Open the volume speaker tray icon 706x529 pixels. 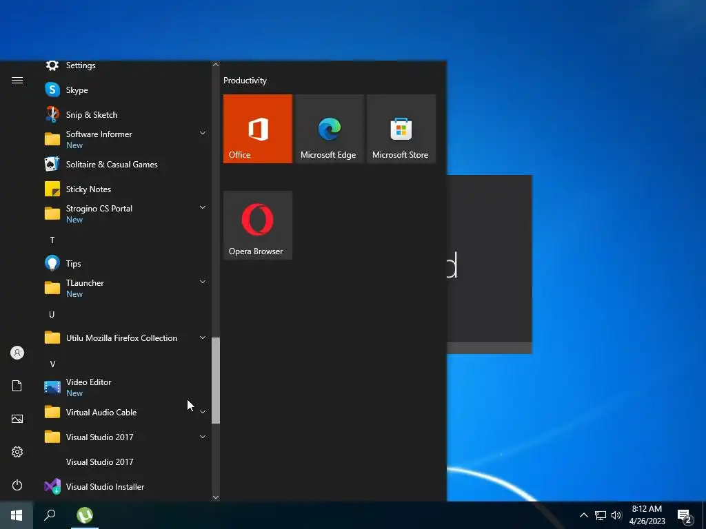pyautogui.click(x=616, y=515)
